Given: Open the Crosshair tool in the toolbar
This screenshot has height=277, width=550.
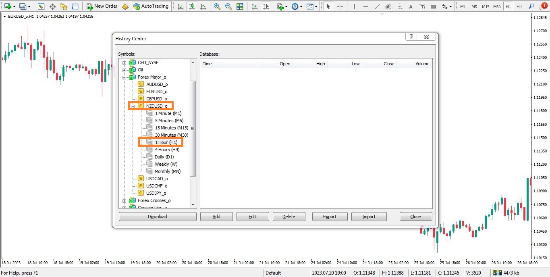Looking at the screenshot, I should coord(340,6).
